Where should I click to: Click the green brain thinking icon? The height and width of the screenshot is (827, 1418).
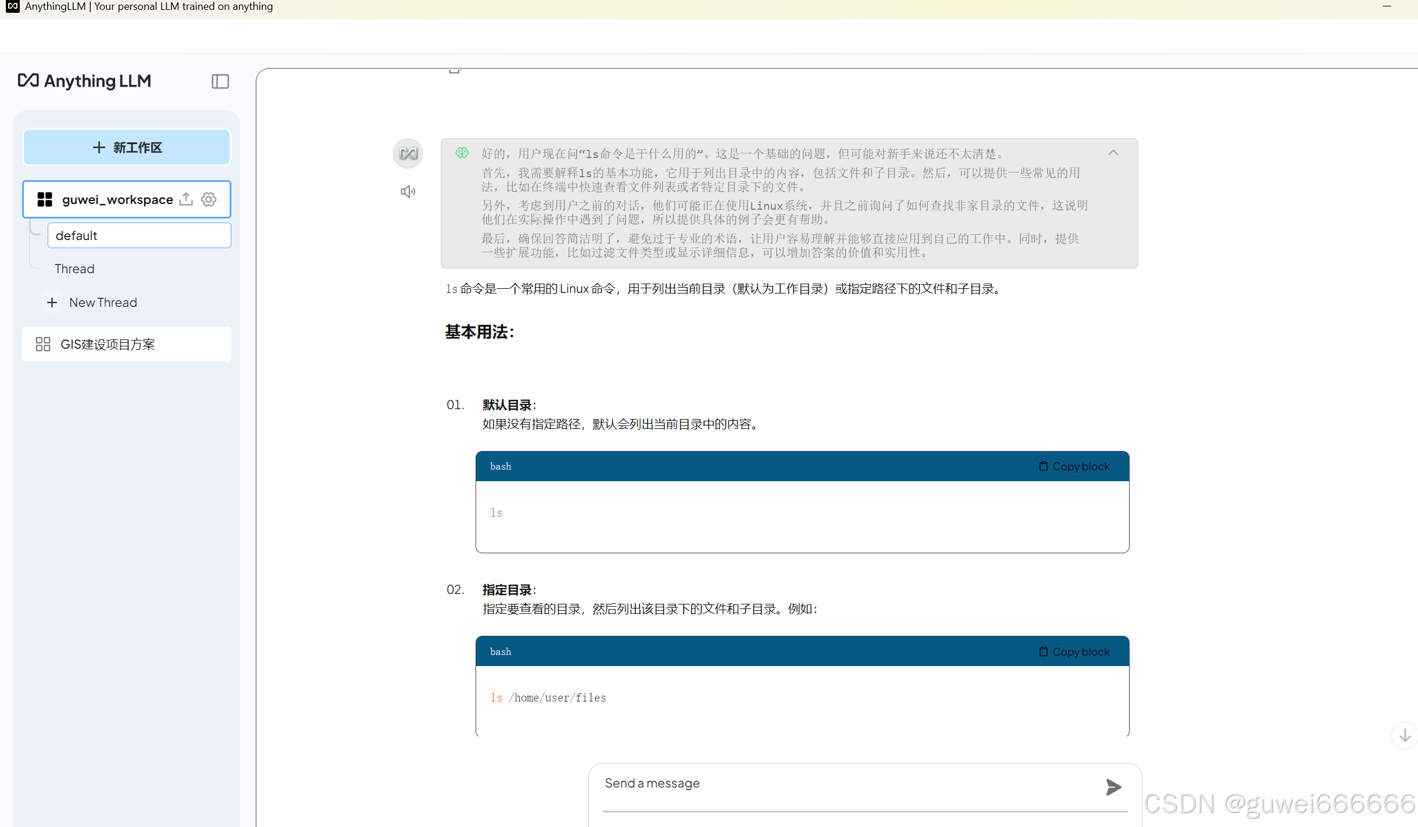coord(462,153)
